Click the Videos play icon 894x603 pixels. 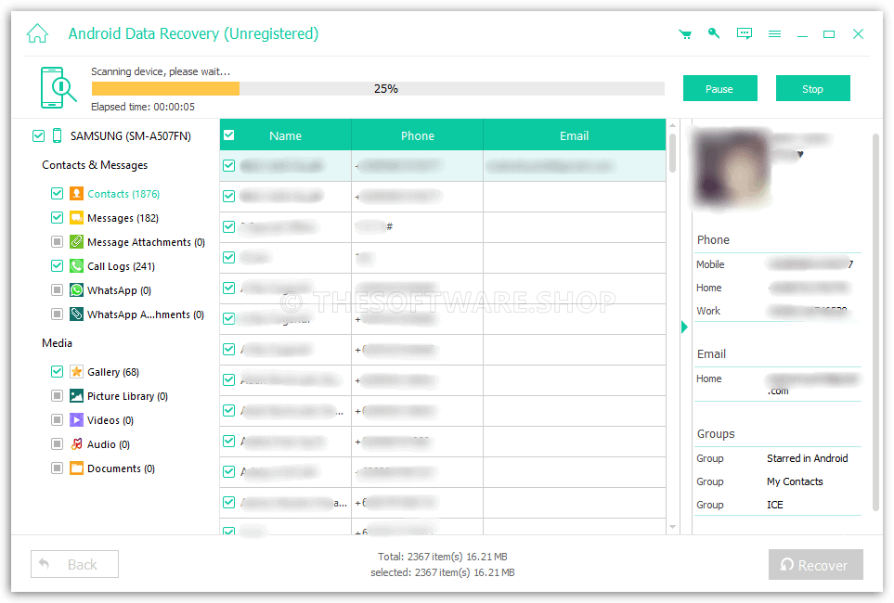76,420
